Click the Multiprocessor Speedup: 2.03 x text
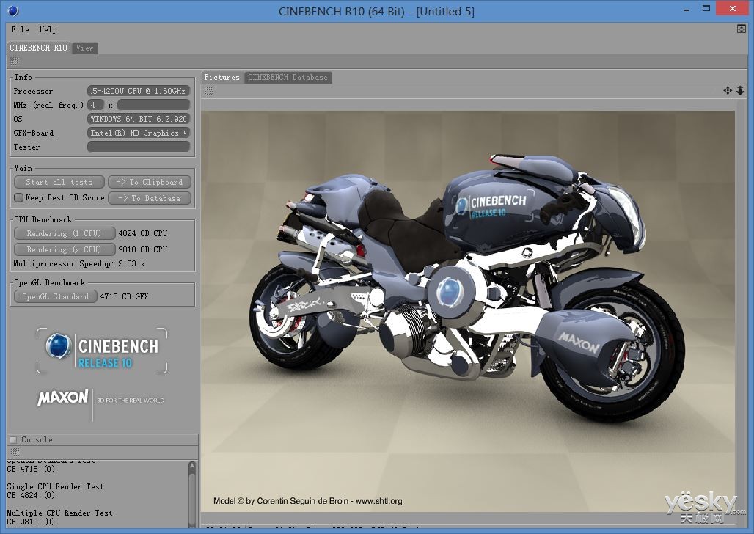Image resolution: width=754 pixels, height=534 pixels. [79, 263]
